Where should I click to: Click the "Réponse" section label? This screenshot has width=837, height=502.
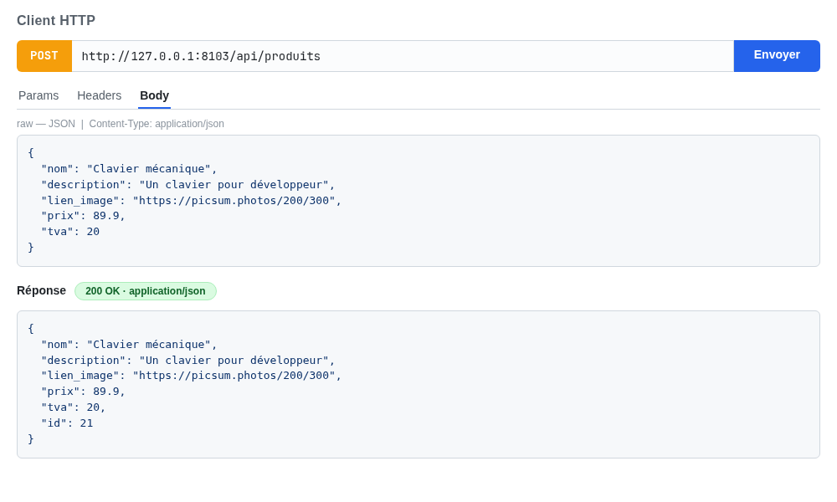point(42,291)
